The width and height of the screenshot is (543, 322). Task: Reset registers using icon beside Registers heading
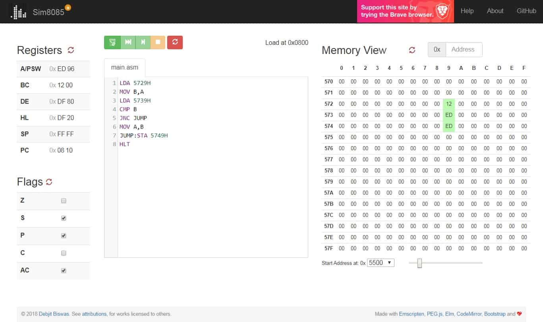71,50
